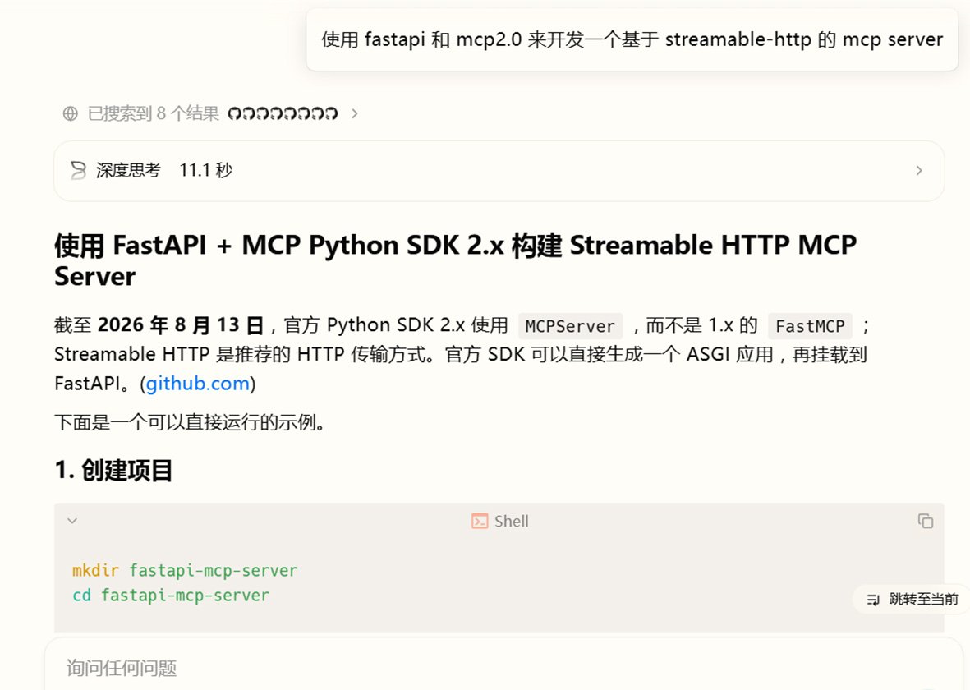Viewport: 970px width, 690px height.
Task: Click the 下面是一个可以直接运行的示例 sentence
Action: coord(190,423)
